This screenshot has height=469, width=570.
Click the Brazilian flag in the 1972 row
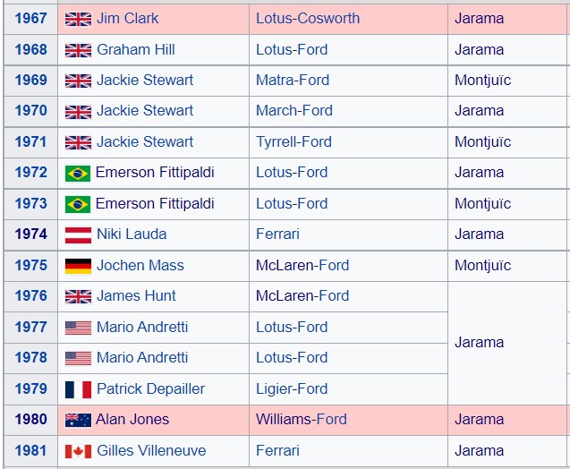tap(78, 174)
